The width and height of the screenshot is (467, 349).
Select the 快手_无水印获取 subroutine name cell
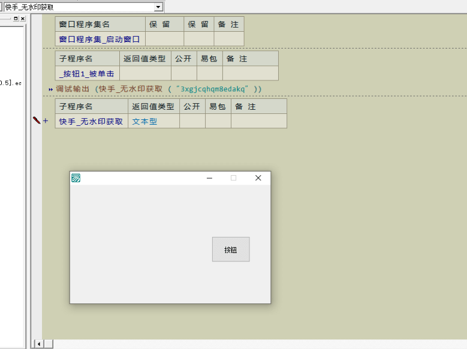point(92,121)
